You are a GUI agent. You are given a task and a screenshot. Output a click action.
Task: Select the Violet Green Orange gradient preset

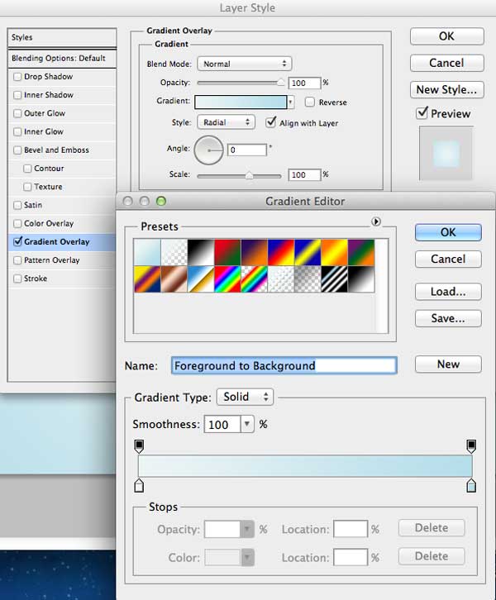click(361, 252)
